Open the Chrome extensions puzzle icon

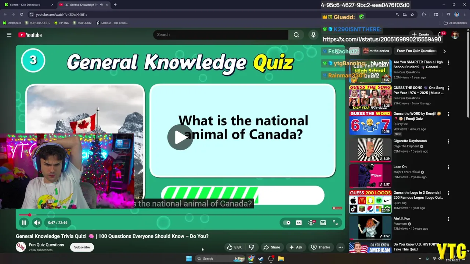coord(424,15)
